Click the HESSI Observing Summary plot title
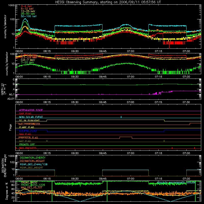 (108, 2)
